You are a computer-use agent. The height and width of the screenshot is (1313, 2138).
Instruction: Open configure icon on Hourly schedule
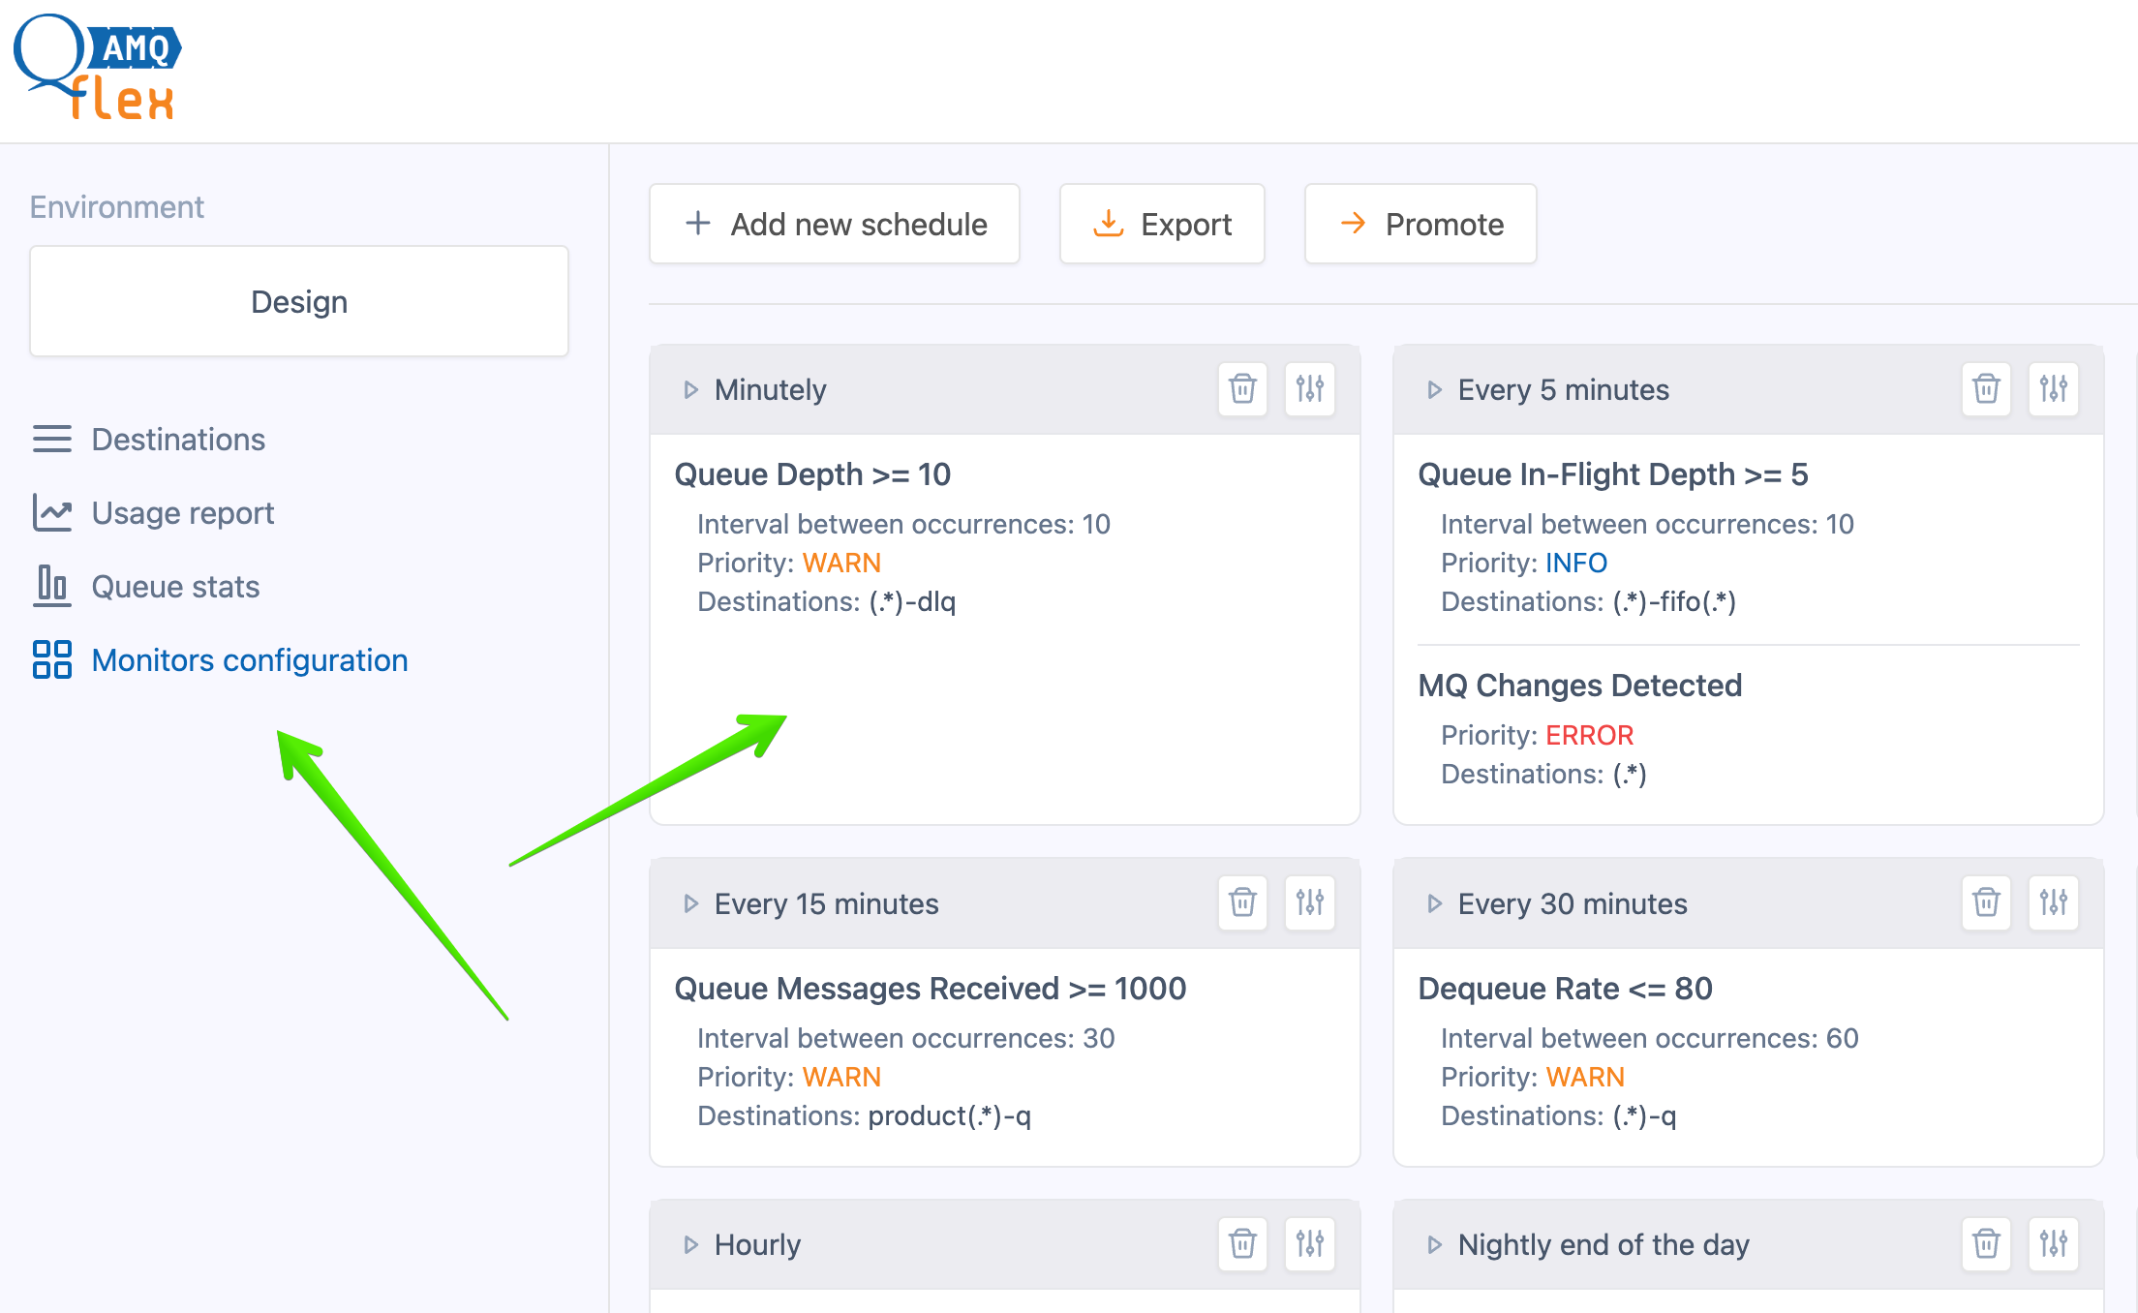point(1310,1243)
